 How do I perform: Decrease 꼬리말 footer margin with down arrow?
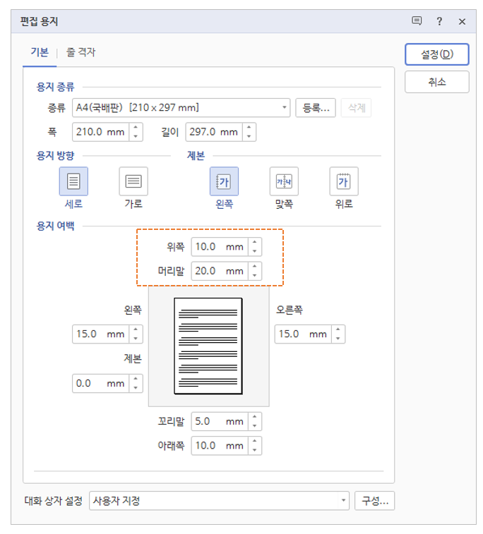click(255, 426)
